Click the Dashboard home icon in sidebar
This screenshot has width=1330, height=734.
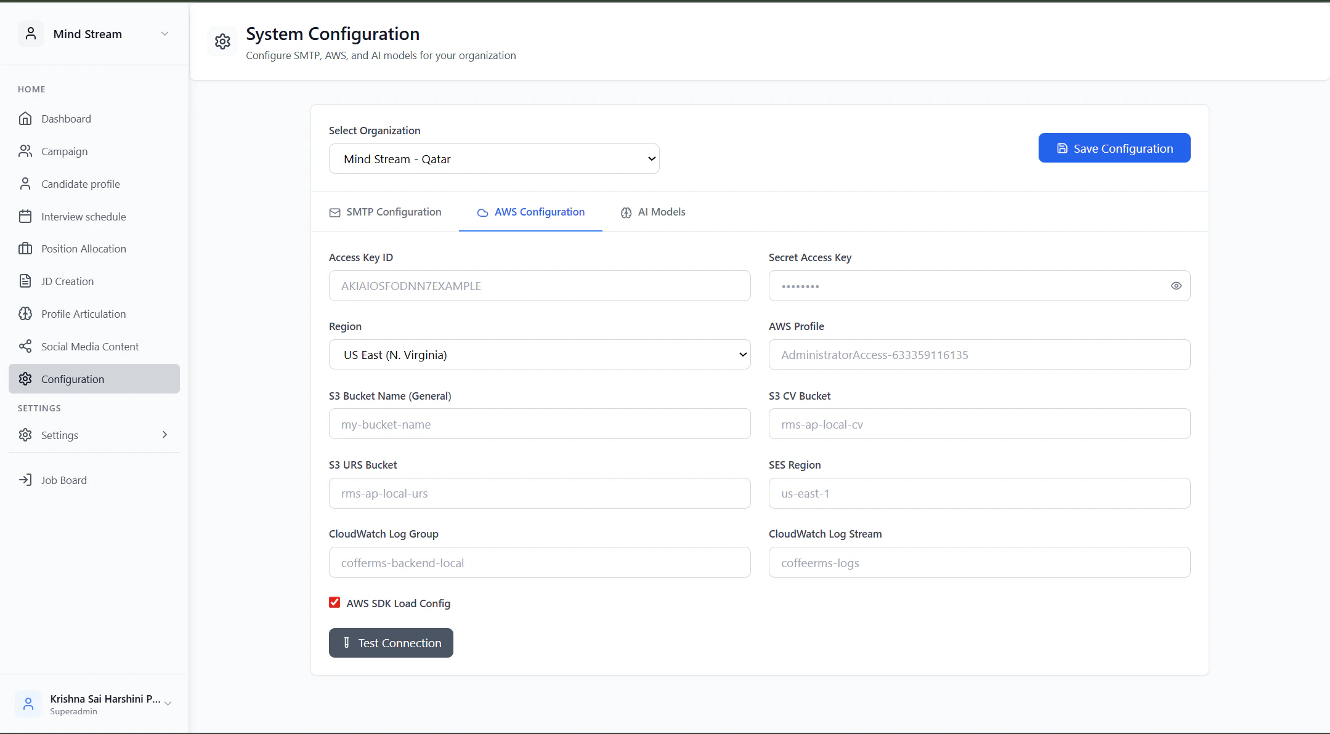pos(25,119)
